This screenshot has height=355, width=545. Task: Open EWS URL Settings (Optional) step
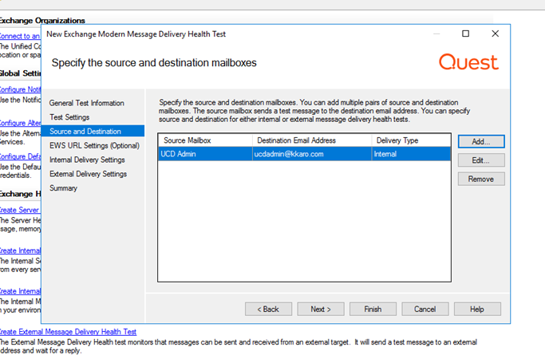(94, 145)
